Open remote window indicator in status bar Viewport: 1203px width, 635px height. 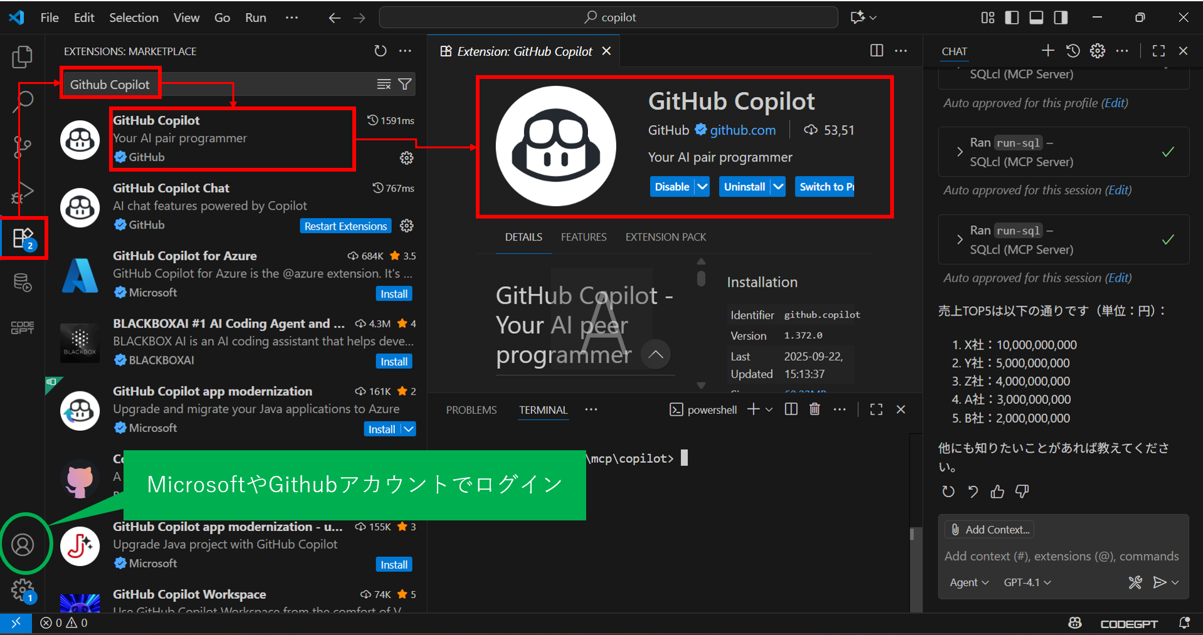click(x=16, y=623)
